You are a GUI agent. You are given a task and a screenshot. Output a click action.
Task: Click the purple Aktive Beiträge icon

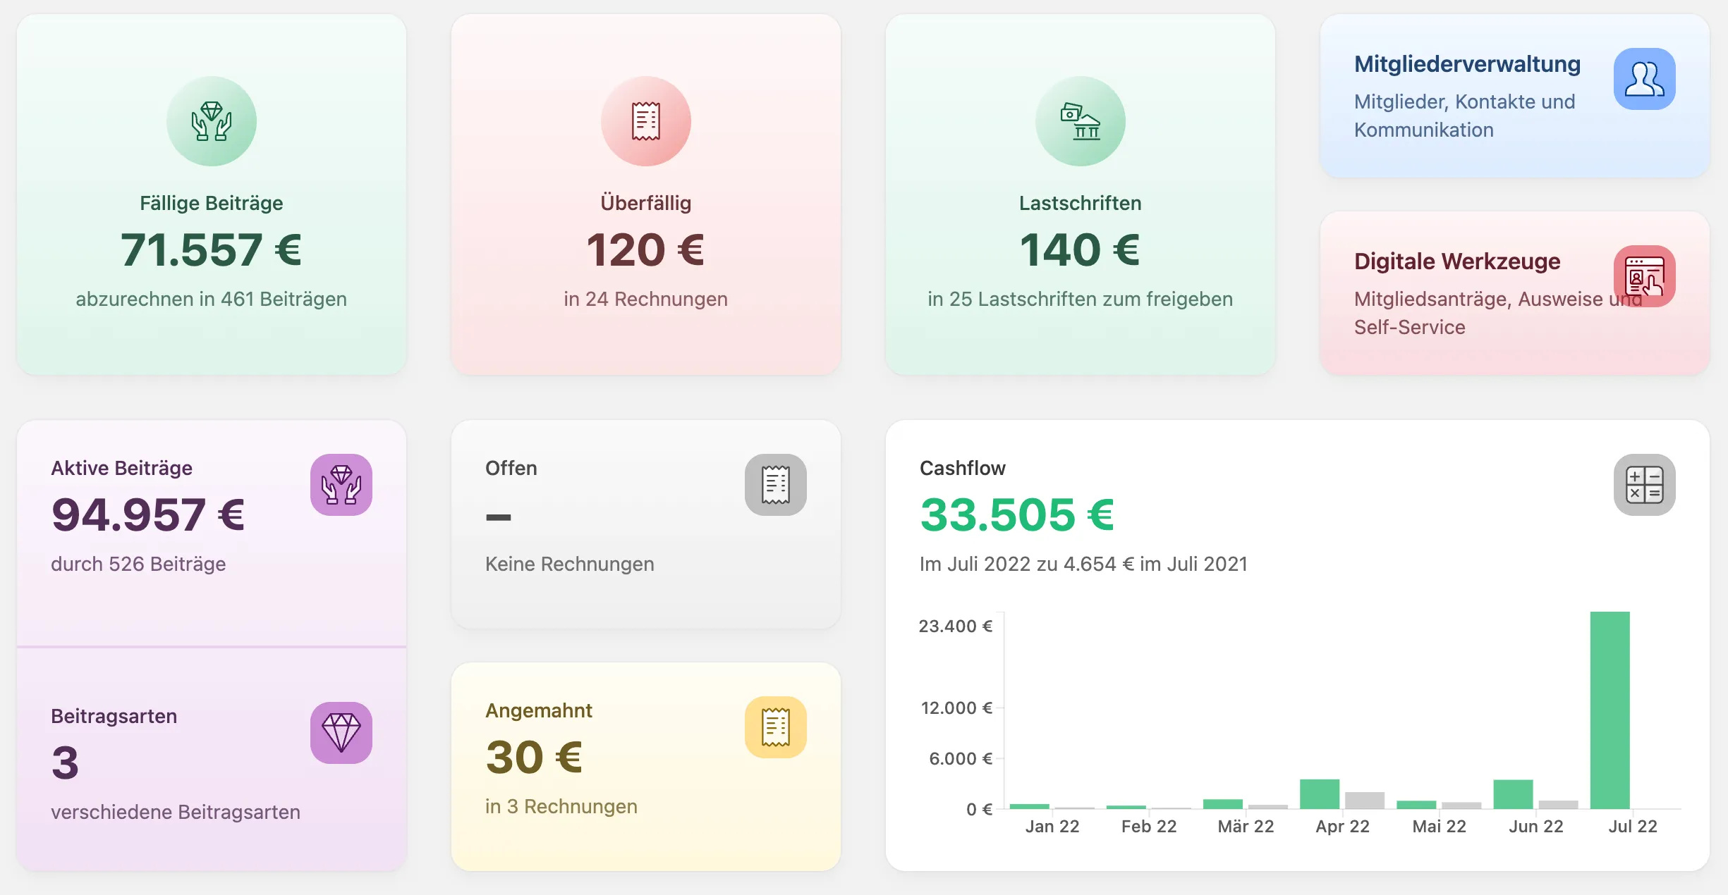tap(341, 485)
